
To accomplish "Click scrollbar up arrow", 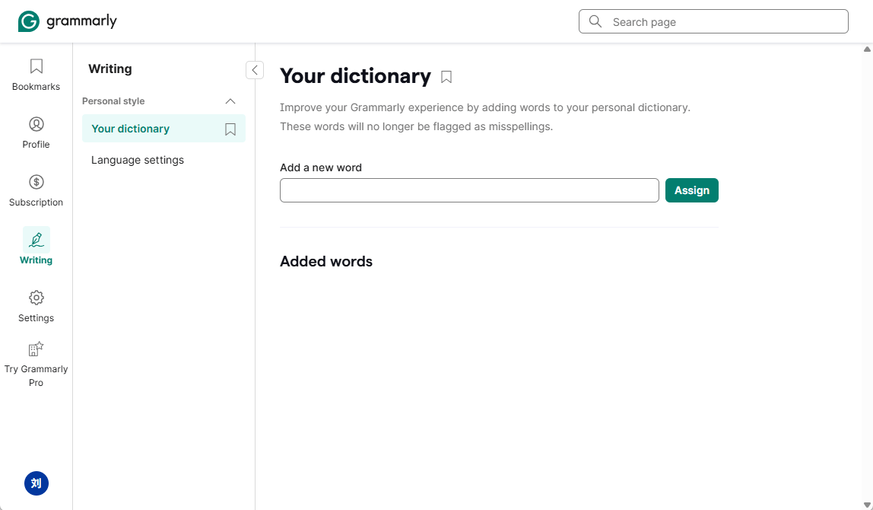I will point(867,49).
